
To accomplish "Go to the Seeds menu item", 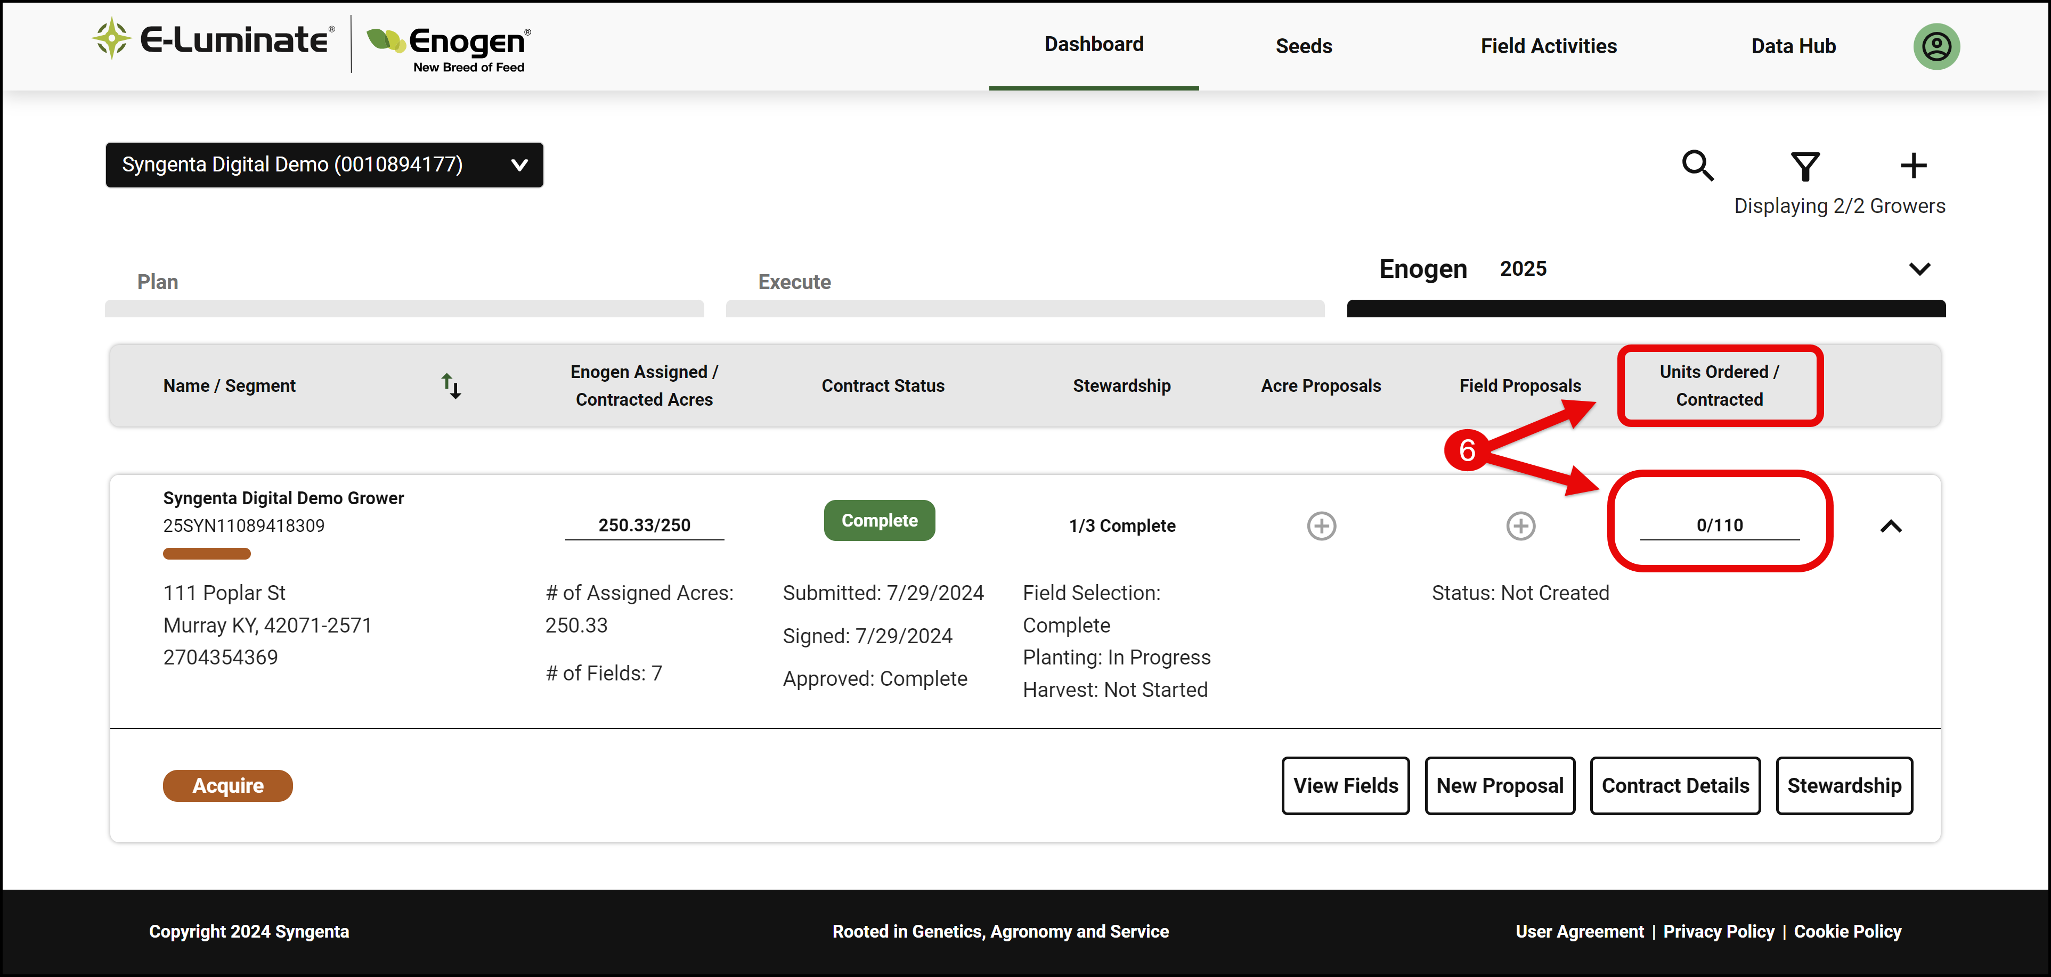I will click(x=1304, y=46).
